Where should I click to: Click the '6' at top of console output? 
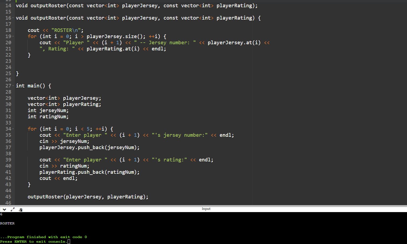(1, 214)
